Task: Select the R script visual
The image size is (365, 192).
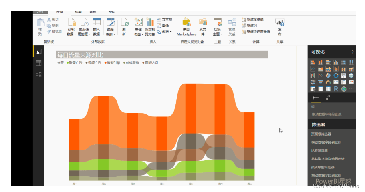Action: [336, 89]
